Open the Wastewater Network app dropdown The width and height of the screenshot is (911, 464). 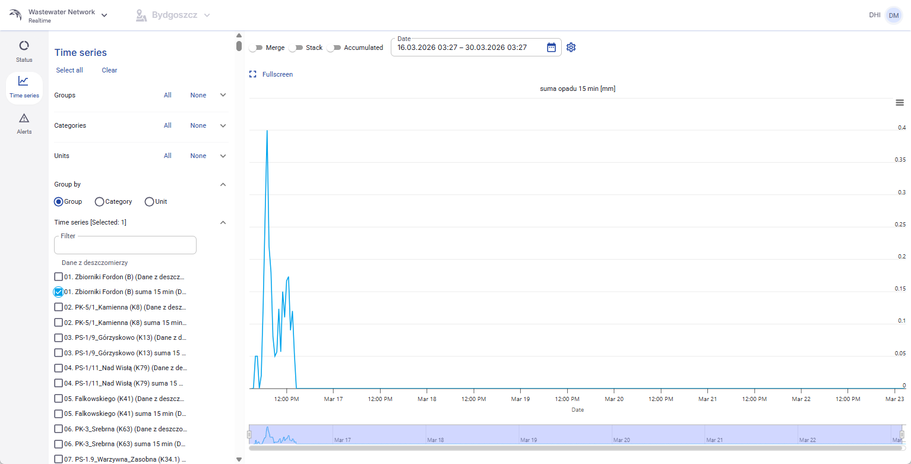point(105,15)
